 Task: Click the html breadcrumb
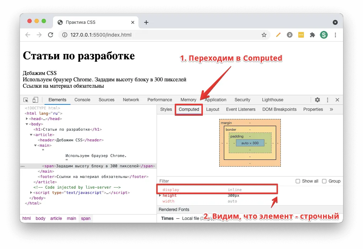pyautogui.click(x=26, y=218)
